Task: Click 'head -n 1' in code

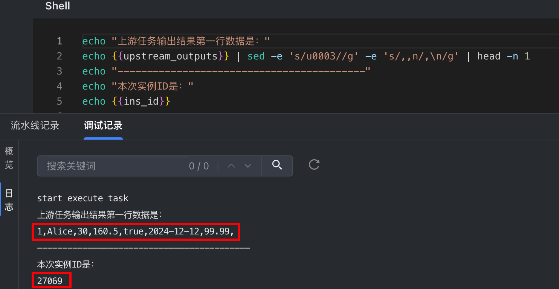Action: 504,56
